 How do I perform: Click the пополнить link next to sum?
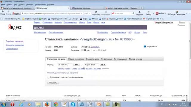click(x=95, y=47)
